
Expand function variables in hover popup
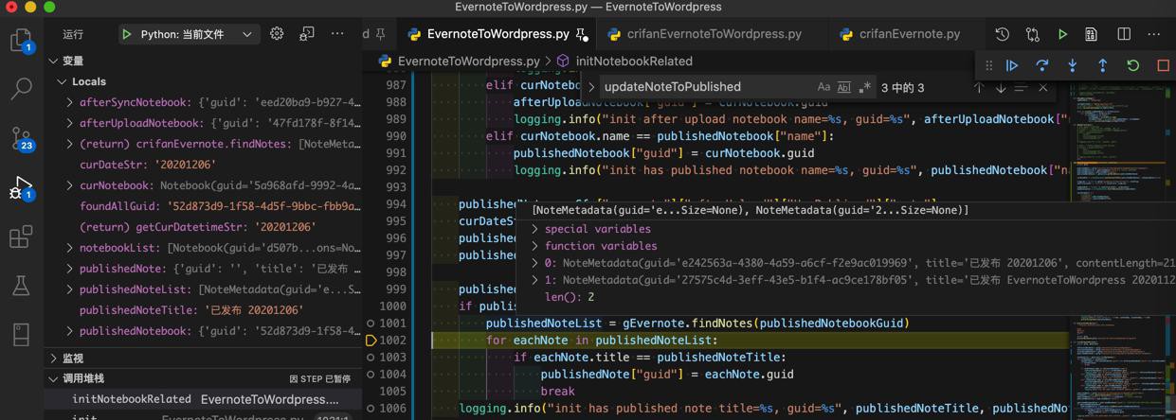coord(535,246)
